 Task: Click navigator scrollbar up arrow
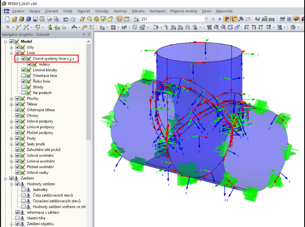click(89, 41)
